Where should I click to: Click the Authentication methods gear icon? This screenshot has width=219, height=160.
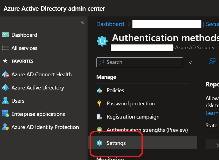(x=102, y=41)
